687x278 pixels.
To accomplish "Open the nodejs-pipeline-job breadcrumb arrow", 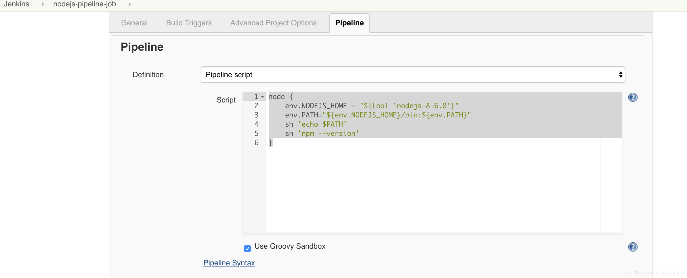I will (130, 4).
